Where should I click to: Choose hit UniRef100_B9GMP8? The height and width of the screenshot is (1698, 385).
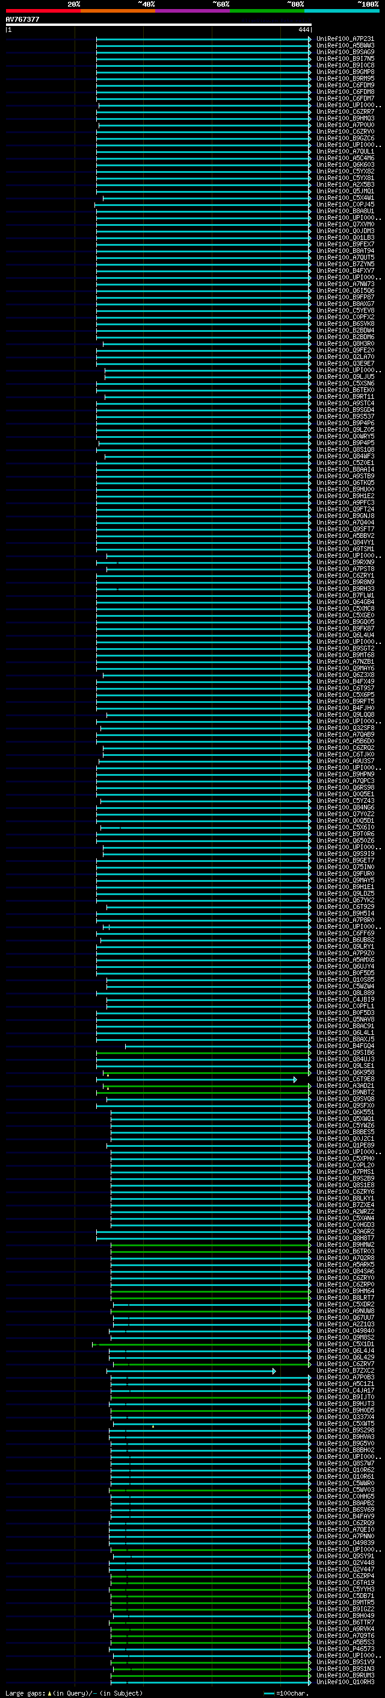[345, 72]
